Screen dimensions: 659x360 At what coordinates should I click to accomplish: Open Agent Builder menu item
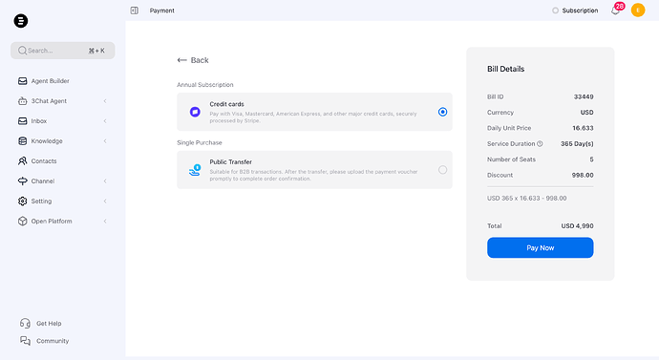click(x=63, y=80)
